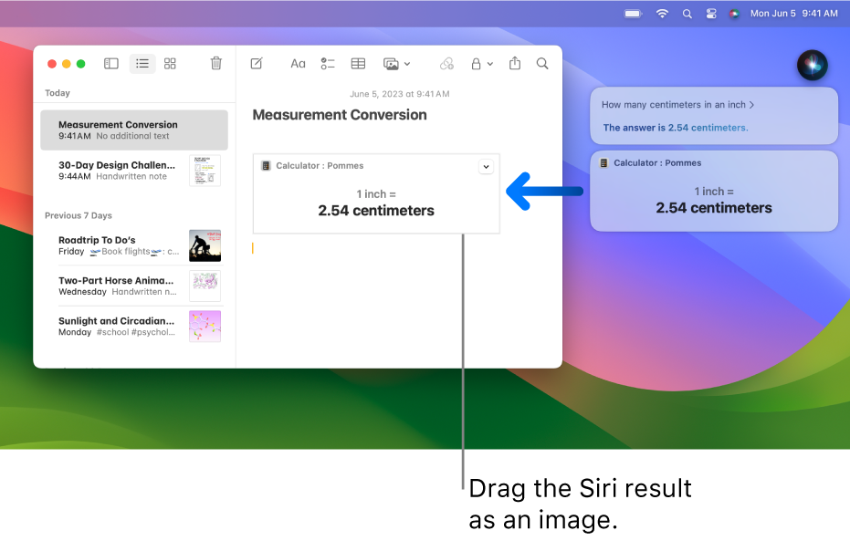Activate Siri from the top-right orb
Viewport: 850px width, 541px height.
pyautogui.click(x=812, y=65)
